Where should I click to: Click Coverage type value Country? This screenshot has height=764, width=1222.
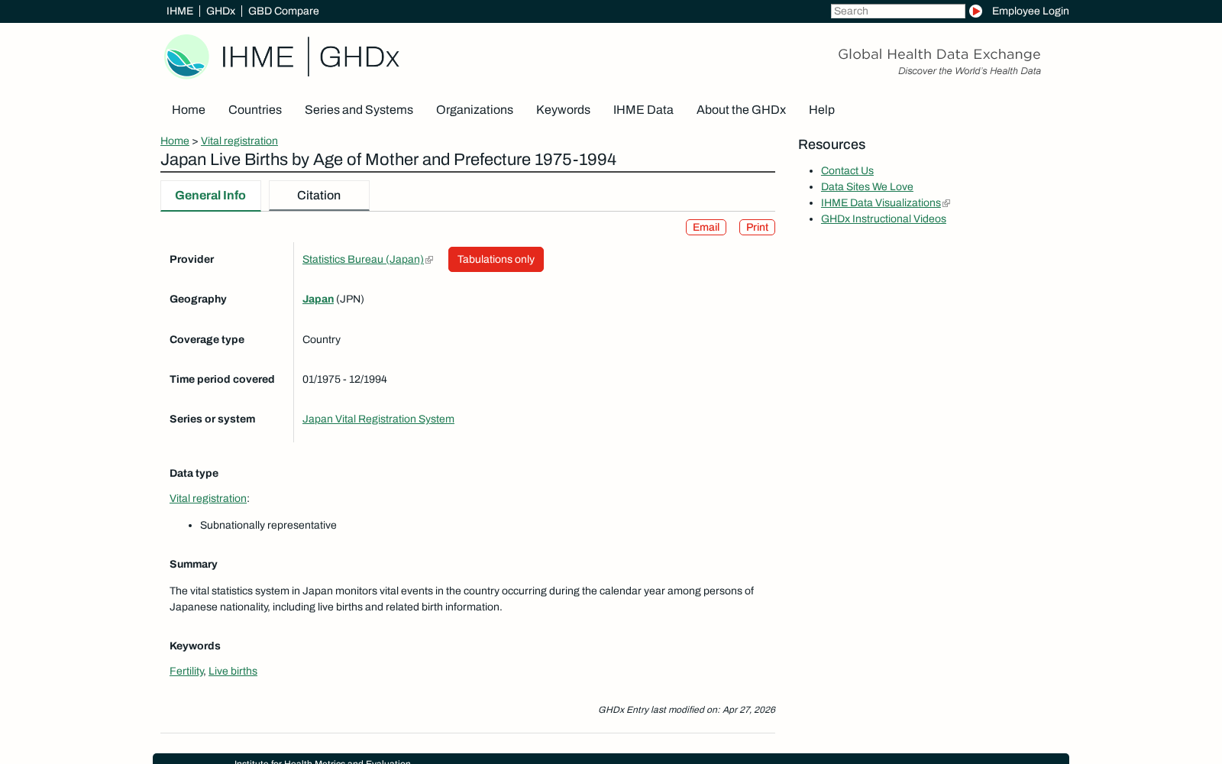[x=322, y=339]
